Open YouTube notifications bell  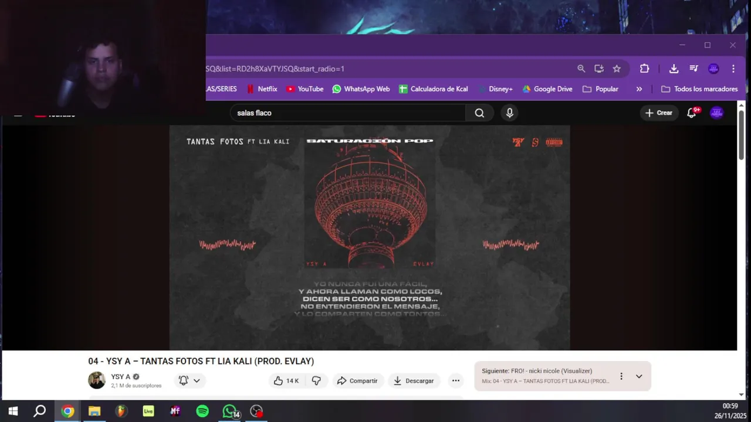(x=692, y=113)
